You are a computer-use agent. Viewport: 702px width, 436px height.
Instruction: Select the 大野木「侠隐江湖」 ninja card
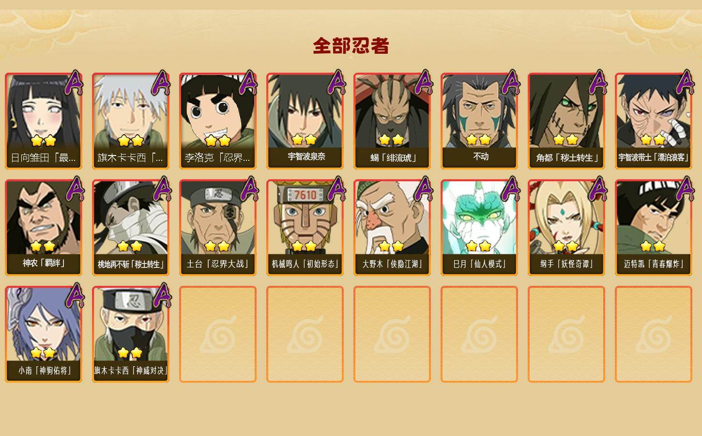(x=392, y=228)
